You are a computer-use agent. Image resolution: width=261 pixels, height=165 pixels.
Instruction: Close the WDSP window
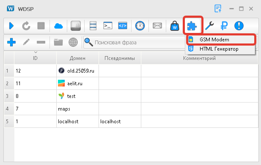coord(251,8)
